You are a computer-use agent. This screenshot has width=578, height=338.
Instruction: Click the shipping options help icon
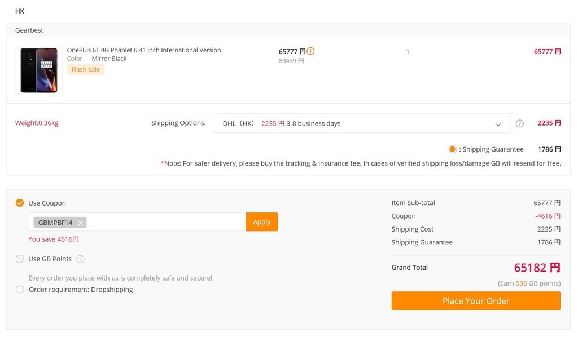[x=520, y=124]
